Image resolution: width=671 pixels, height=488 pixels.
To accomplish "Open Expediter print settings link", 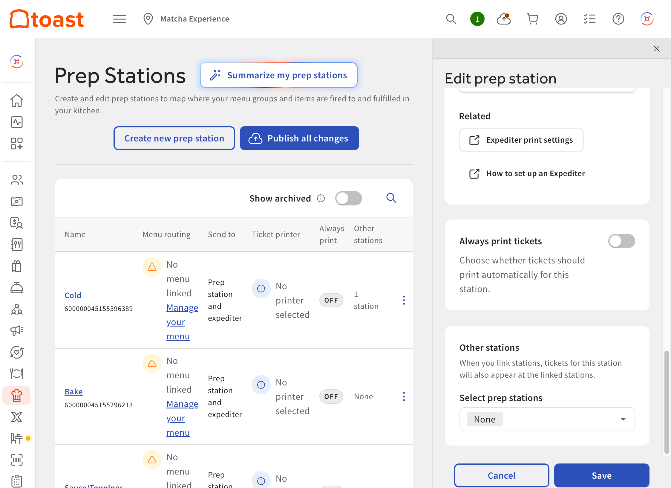I will (x=521, y=140).
